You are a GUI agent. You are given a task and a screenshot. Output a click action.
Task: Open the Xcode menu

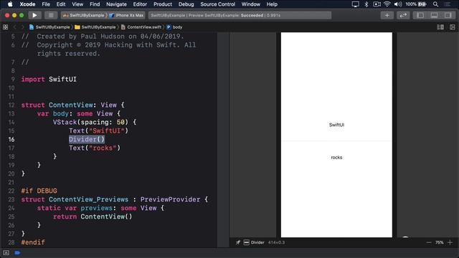(x=27, y=4)
